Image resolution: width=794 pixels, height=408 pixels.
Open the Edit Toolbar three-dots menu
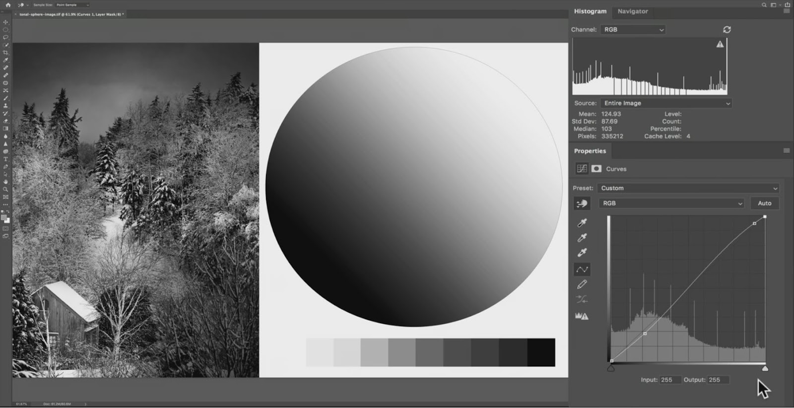point(5,204)
